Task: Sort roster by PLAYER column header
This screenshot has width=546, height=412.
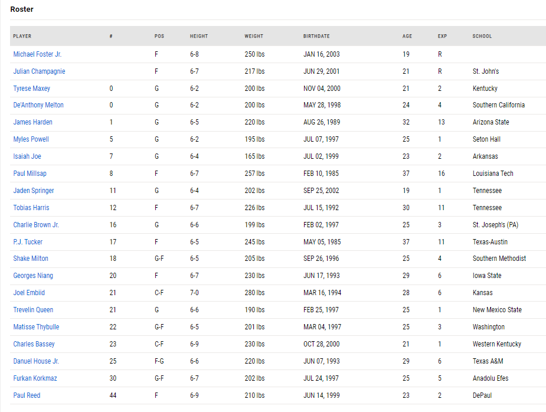Action: (22, 36)
